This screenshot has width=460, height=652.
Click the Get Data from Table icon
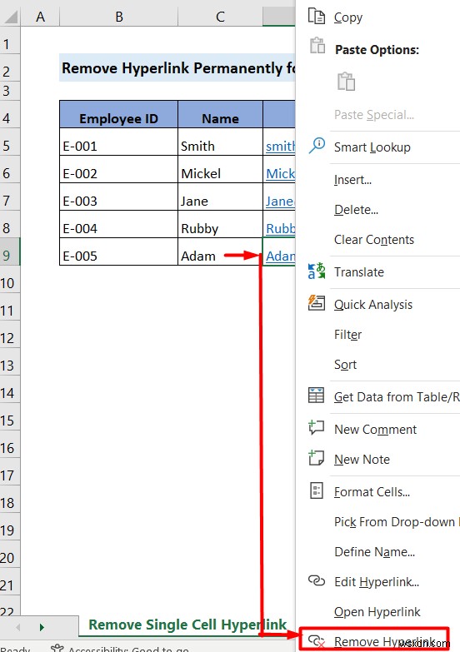(316, 396)
